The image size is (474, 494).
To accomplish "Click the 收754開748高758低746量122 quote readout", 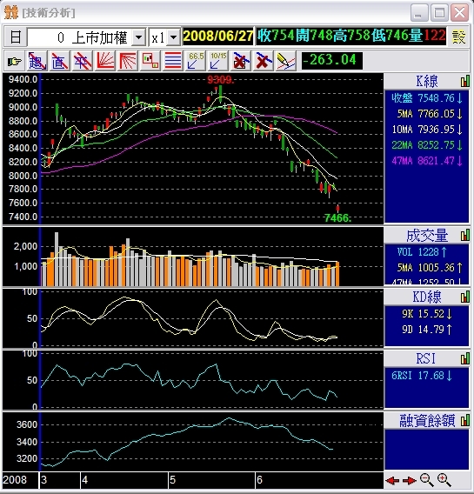I will pyautogui.click(x=350, y=36).
